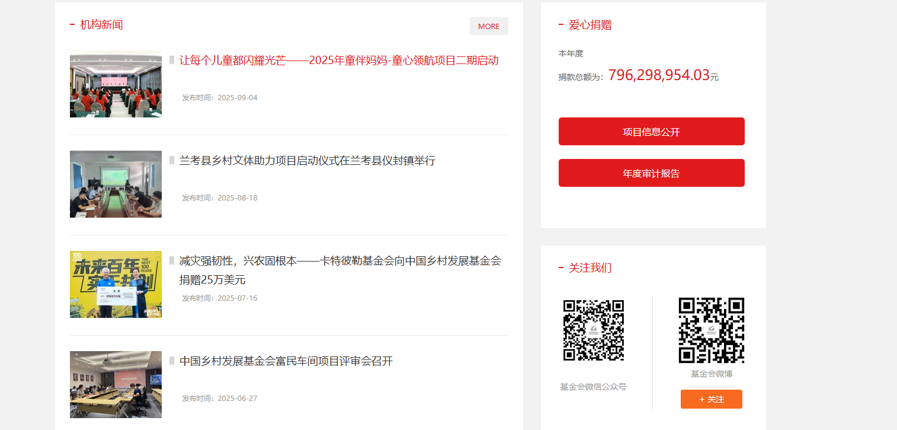Click the yellow 未来百年 check presentation thumbnail
The height and width of the screenshot is (430, 897).
pos(116,284)
